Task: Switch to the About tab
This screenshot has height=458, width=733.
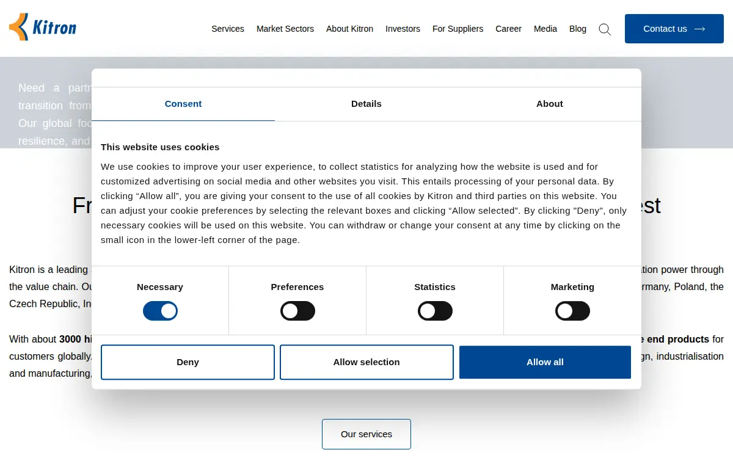Action: [550, 104]
